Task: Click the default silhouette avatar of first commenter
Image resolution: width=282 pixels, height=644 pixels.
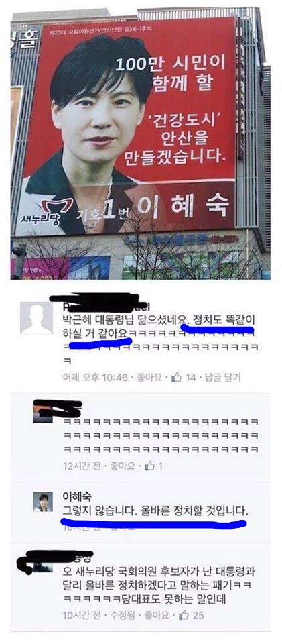Action: [36, 318]
